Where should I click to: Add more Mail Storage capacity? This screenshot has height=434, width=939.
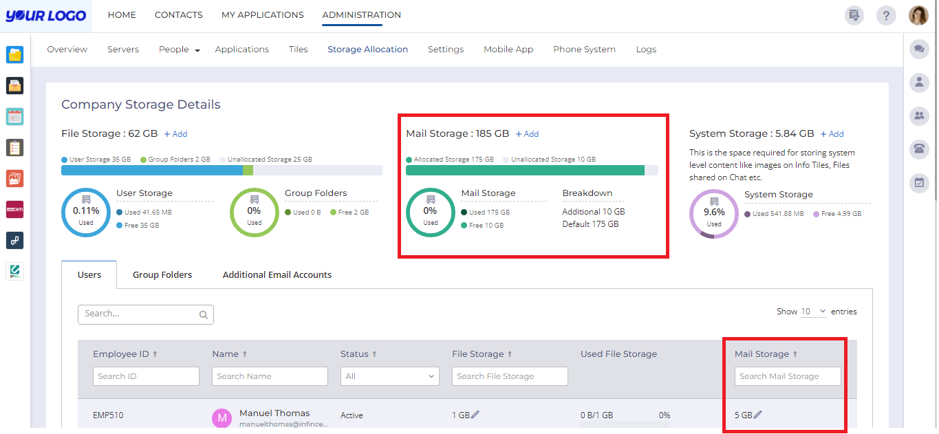(527, 133)
